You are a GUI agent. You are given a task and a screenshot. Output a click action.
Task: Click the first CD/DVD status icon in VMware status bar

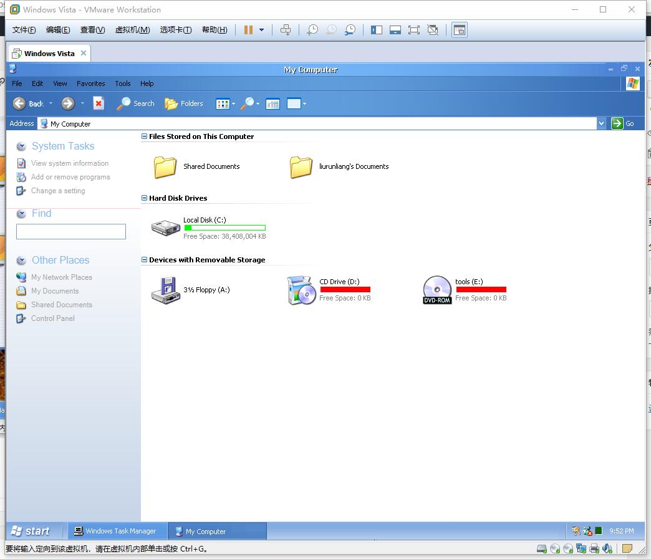click(x=555, y=548)
